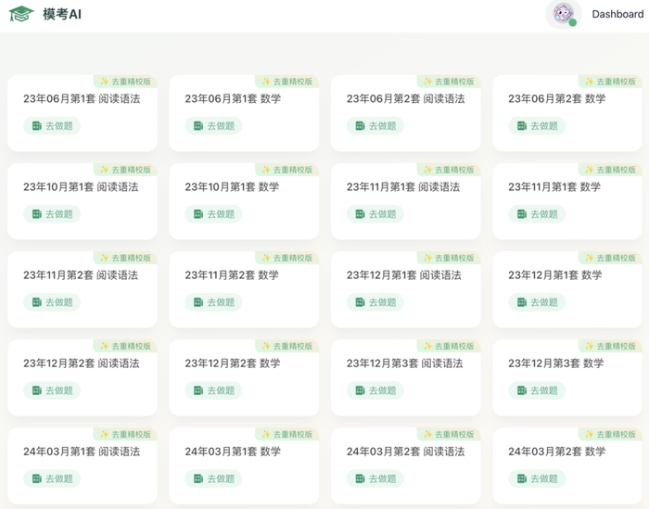Select the title 23年06月第2套 数学
The width and height of the screenshot is (649, 509).
(x=557, y=98)
